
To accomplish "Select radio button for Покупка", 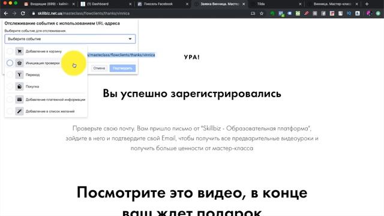I will point(10,86).
